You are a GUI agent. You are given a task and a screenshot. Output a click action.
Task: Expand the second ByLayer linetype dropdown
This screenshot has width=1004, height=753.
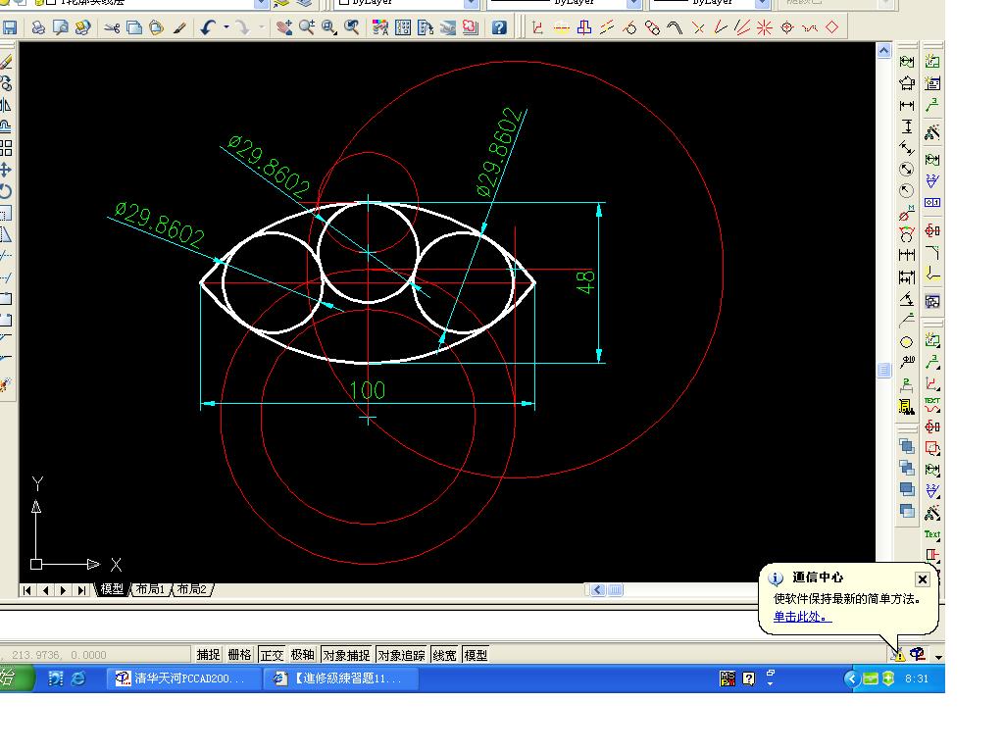(634, 3)
